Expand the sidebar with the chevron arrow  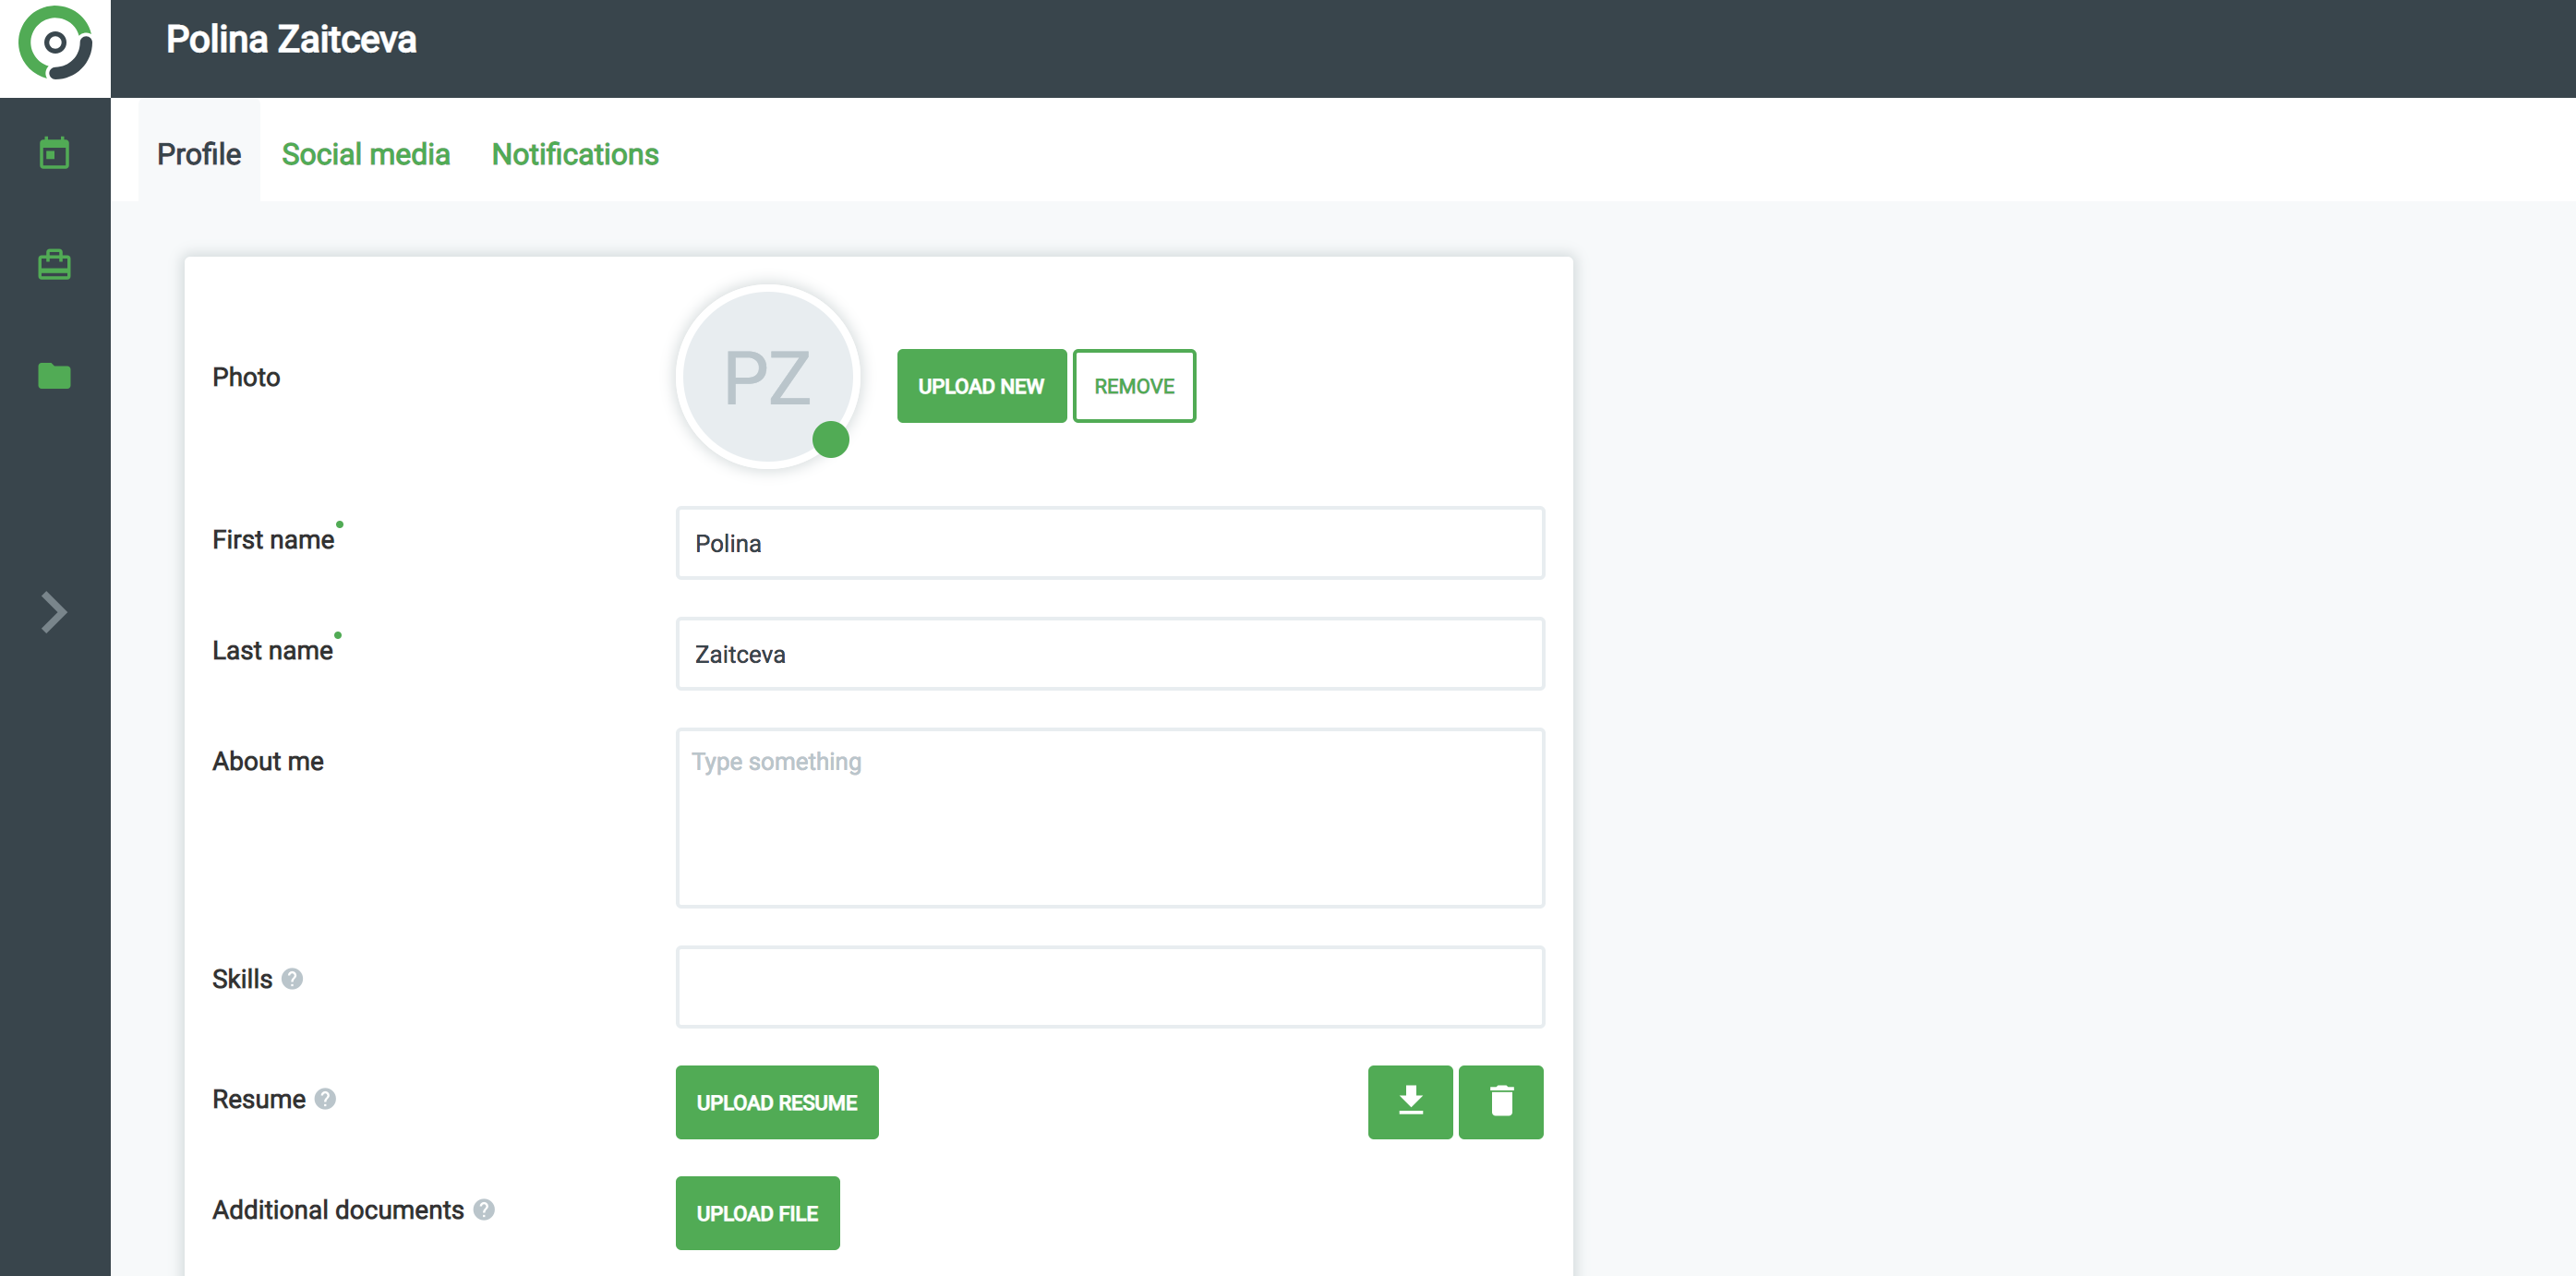click(54, 612)
